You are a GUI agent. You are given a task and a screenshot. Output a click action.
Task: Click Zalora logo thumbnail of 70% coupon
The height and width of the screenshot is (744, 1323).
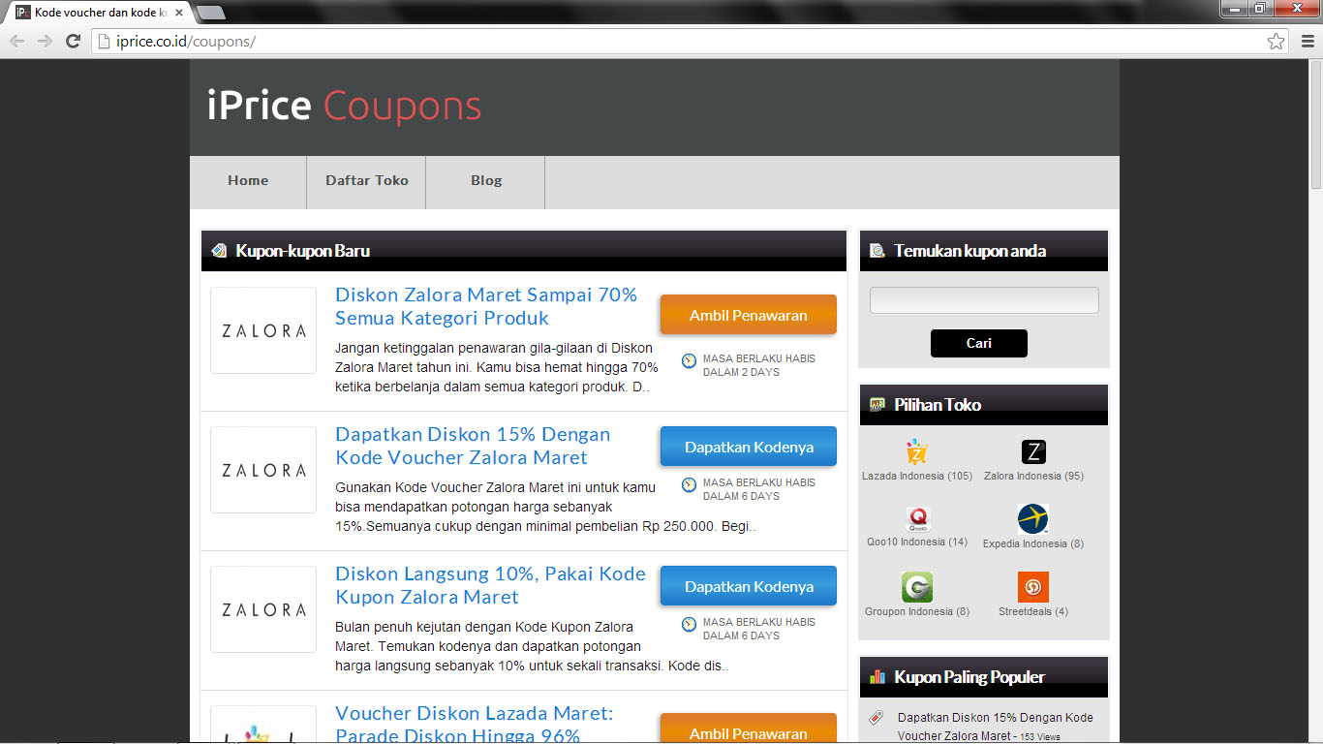pos(263,330)
